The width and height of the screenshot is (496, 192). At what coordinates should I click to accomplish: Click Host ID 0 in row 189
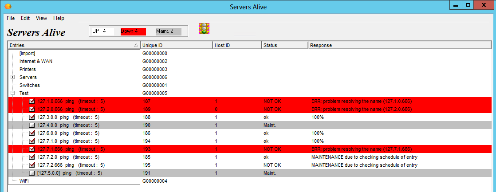[216, 109]
